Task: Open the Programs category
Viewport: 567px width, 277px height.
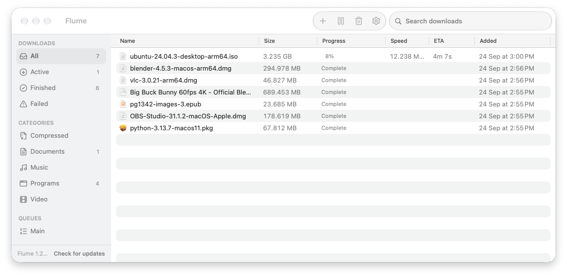Action: point(61,184)
